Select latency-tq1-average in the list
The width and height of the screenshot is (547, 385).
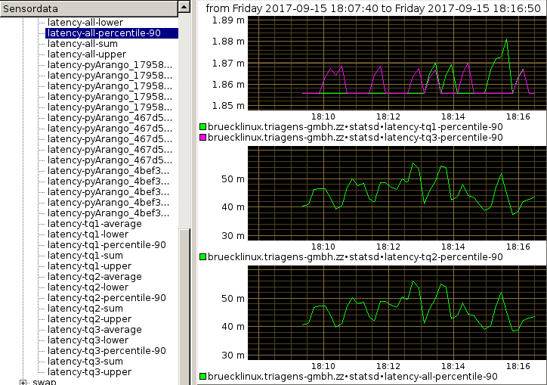pos(94,224)
